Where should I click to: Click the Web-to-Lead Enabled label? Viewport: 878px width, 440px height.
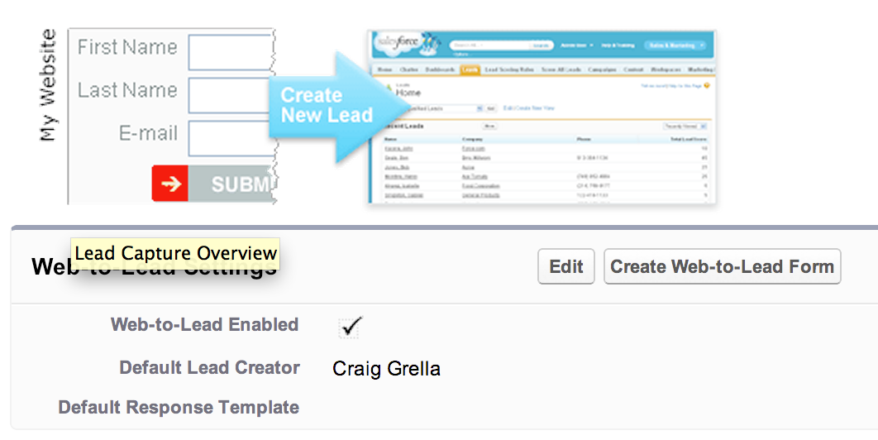[x=204, y=324]
